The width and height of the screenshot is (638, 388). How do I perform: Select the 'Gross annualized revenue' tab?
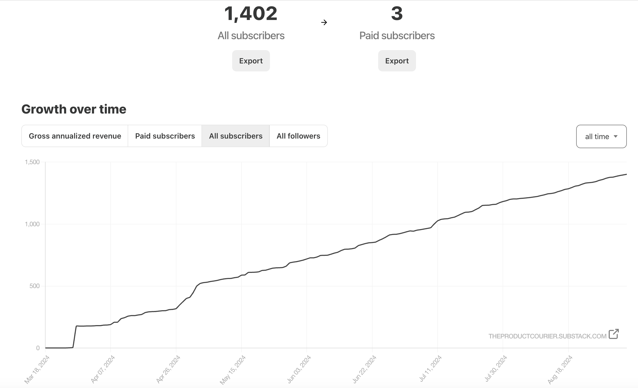coord(75,136)
